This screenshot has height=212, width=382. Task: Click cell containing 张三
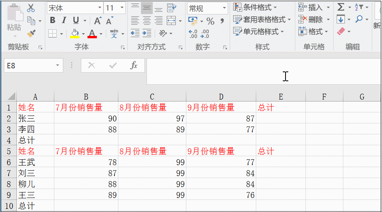(35, 119)
